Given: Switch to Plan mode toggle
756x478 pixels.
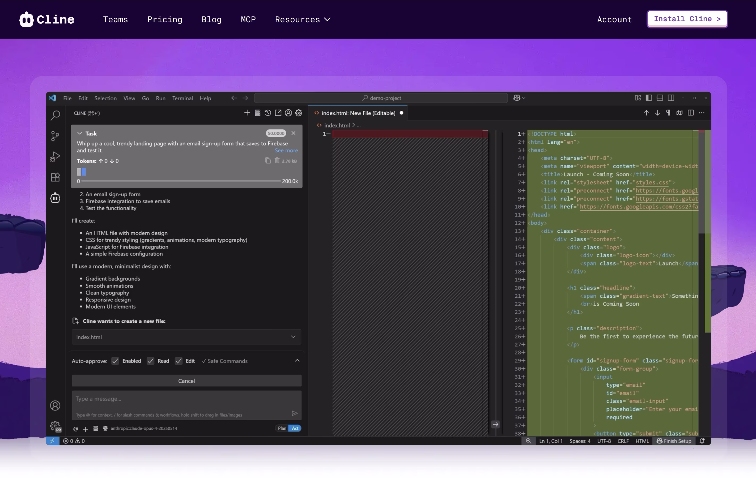Looking at the screenshot, I should point(282,428).
